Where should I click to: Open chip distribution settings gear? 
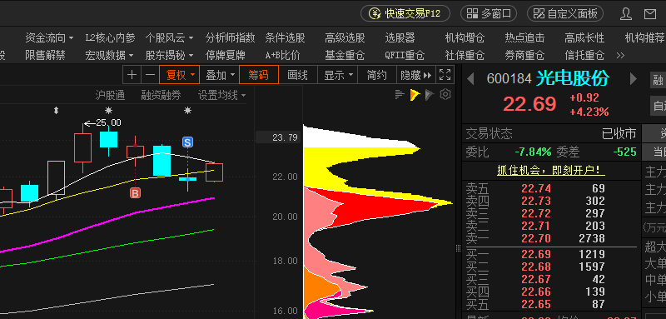(x=445, y=94)
